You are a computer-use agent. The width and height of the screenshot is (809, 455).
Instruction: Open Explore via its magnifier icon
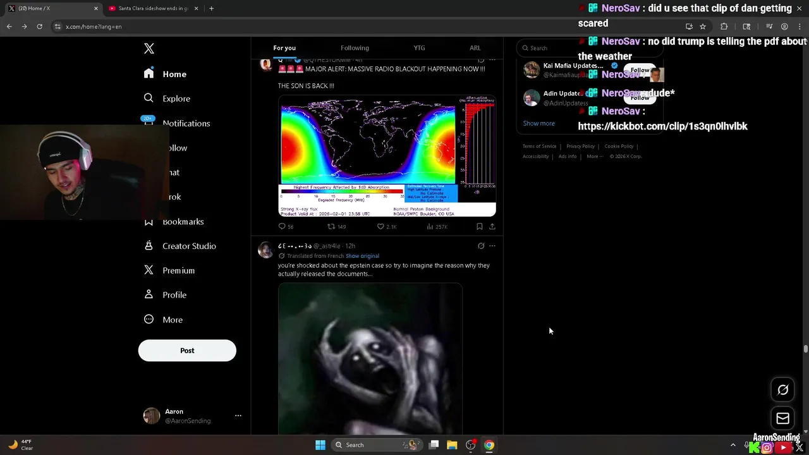point(149,98)
